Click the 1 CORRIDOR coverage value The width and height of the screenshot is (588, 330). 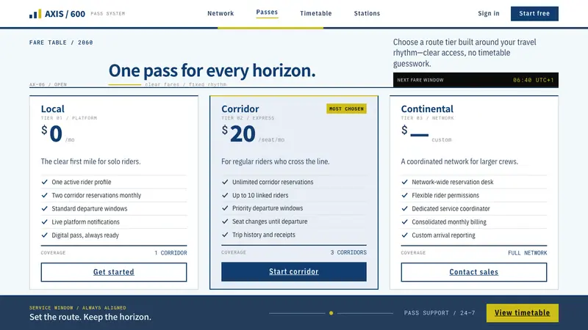point(171,253)
